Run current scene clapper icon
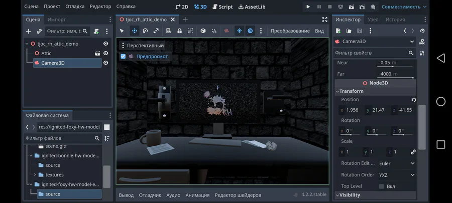 [x=351, y=7]
